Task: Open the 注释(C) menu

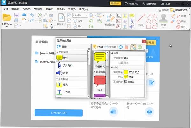Action: click(x=49, y=9)
